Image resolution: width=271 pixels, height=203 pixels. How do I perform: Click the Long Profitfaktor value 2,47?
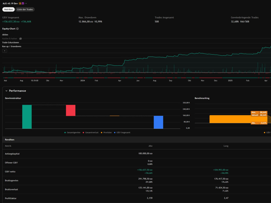[x=226, y=198]
